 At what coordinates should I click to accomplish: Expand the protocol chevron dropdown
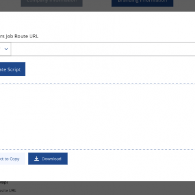pyautogui.click(x=6, y=49)
